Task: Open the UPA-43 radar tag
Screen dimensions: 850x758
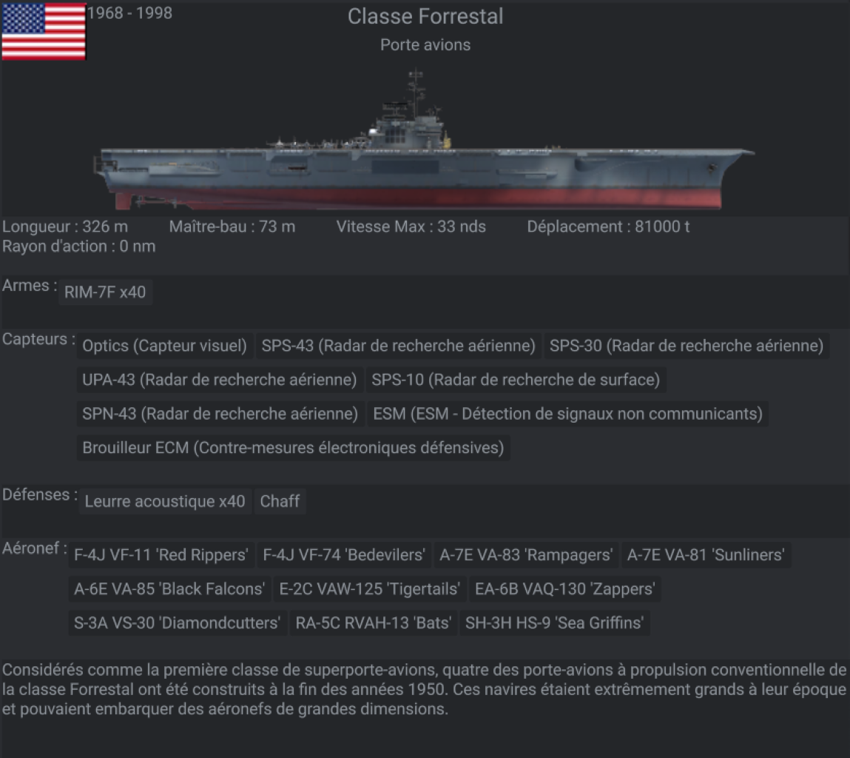Action: point(220,380)
